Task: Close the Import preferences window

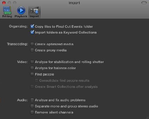Action: click(x=4, y=3)
